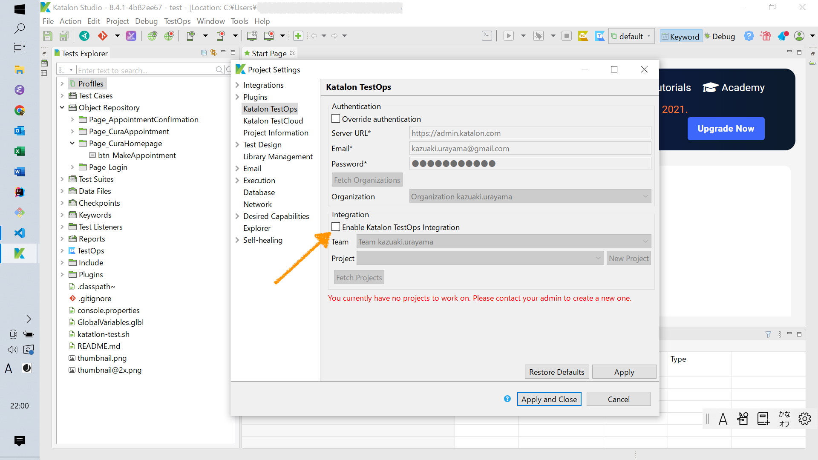
Task: Collapse the Object Repository folder
Action: [x=62, y=108]
